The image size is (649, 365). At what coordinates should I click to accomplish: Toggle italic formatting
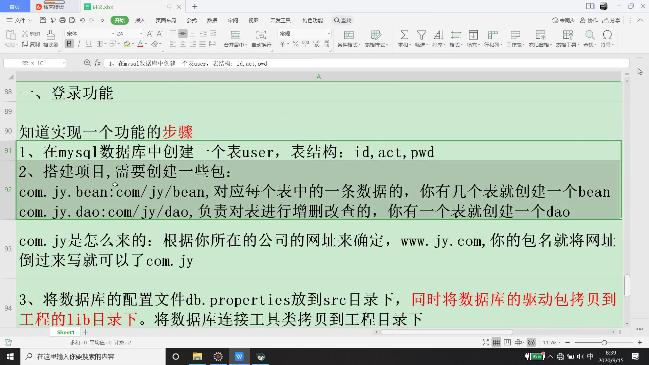click(x=79, y=44)
